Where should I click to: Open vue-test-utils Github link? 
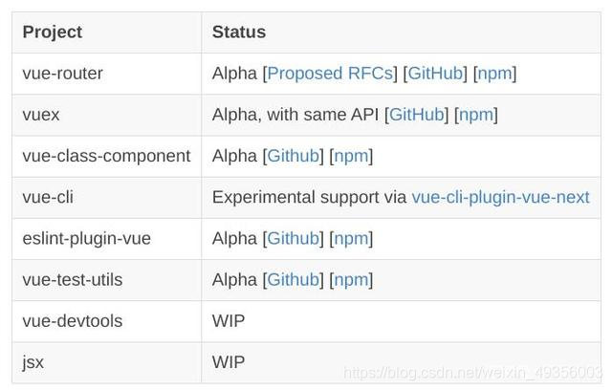click(294, 280)
